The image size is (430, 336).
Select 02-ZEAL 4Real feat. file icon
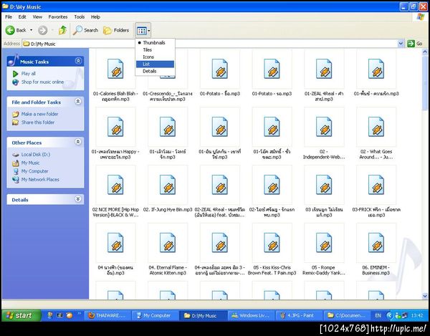pos(220,185)
